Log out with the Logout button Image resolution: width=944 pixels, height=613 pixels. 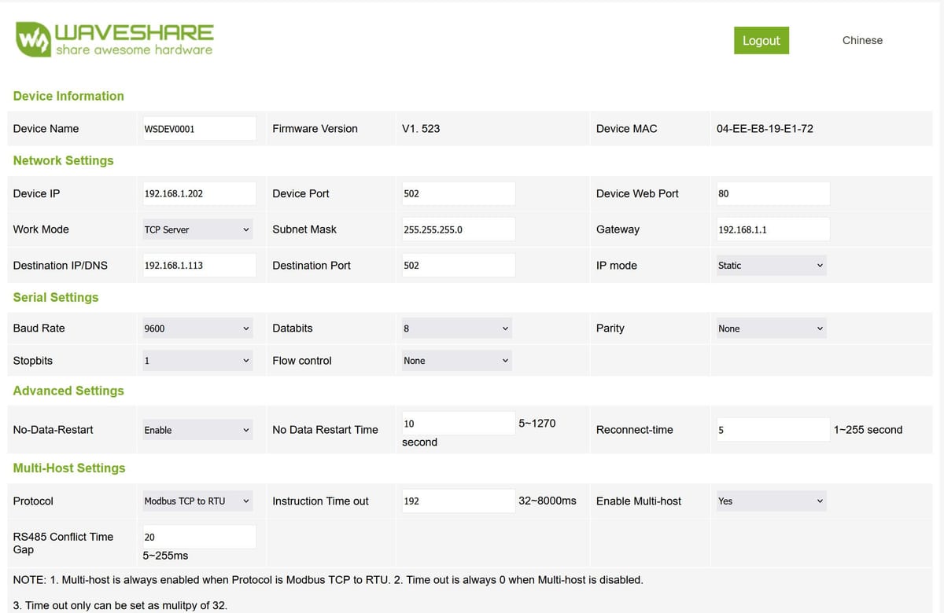(x=761, y=41)
